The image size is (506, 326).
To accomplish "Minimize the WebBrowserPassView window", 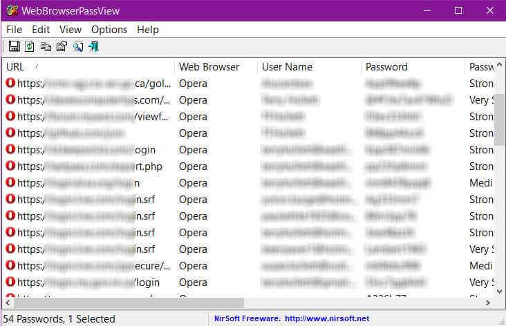I will [427, 10].
